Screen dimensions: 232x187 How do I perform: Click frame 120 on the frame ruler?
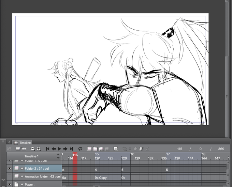pos(97,158)
